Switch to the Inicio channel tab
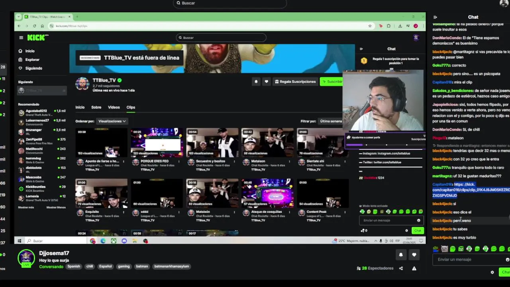 80,107
